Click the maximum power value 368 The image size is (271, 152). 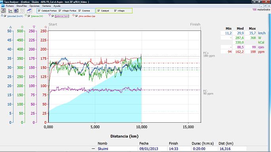253,38
